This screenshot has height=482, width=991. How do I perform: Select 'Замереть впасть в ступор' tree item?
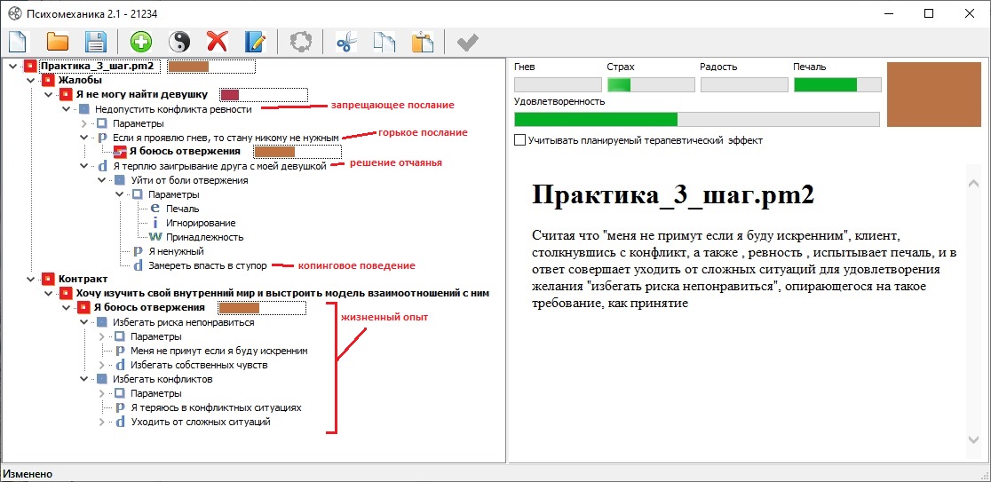208,265
